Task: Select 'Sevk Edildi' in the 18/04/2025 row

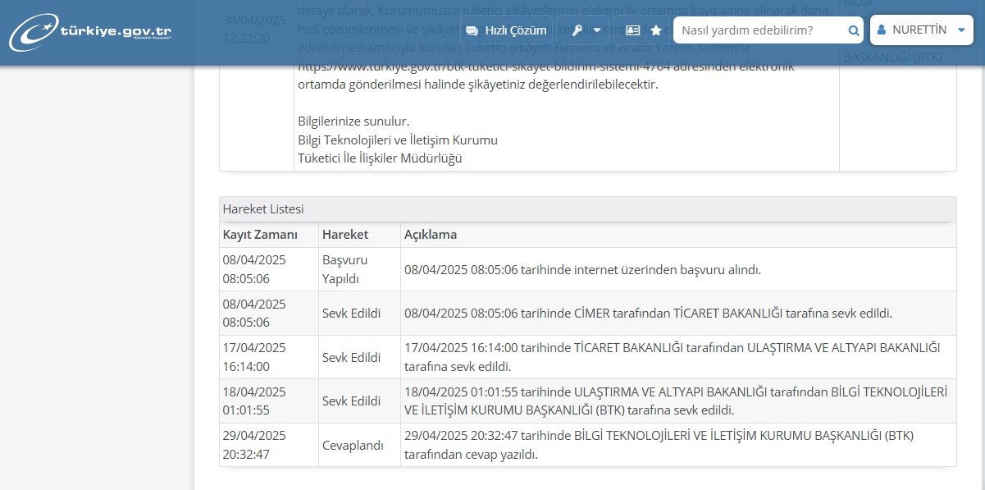Action: [352, 401]
